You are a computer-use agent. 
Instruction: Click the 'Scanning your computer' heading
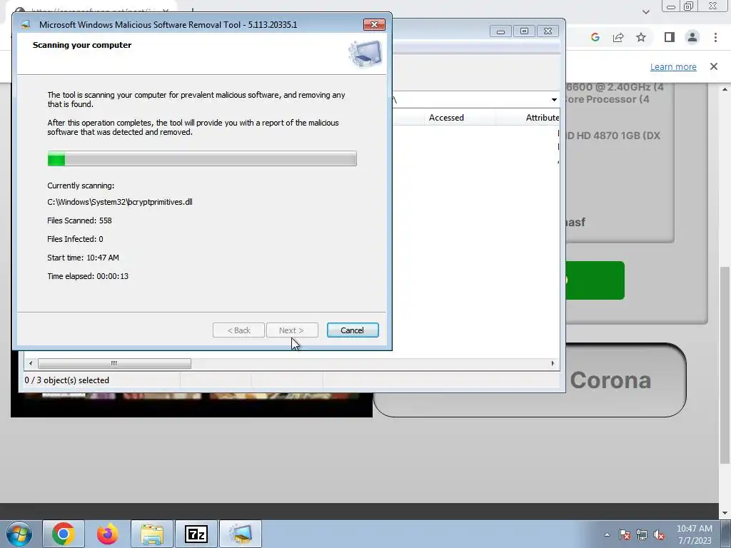click(82, 45)
